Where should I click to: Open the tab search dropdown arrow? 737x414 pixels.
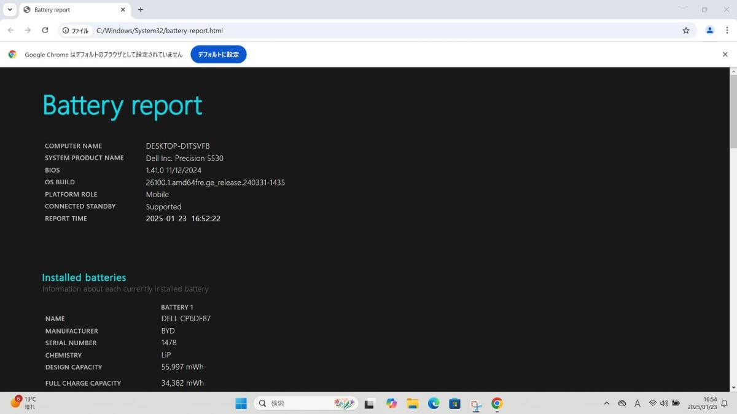10,10
